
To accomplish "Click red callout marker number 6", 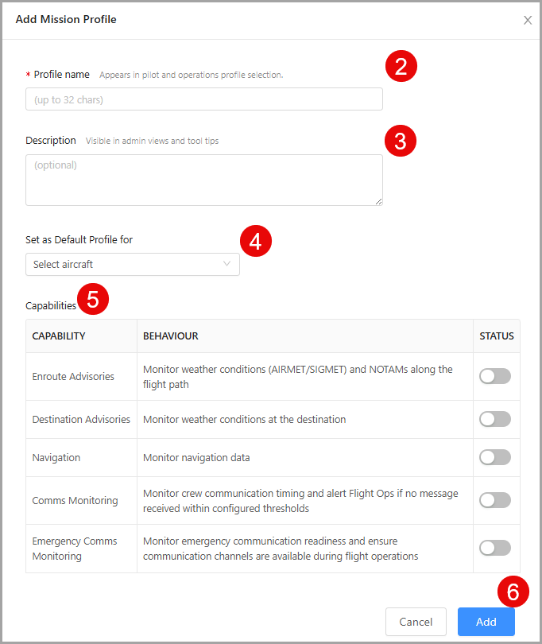I will click(513, 592).
